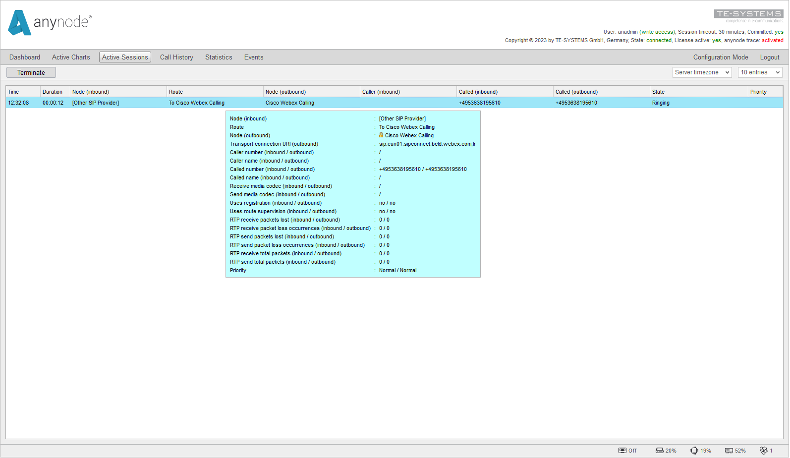
Task: Click [Other SIP Provider] in session row
Action: (96, 103)
